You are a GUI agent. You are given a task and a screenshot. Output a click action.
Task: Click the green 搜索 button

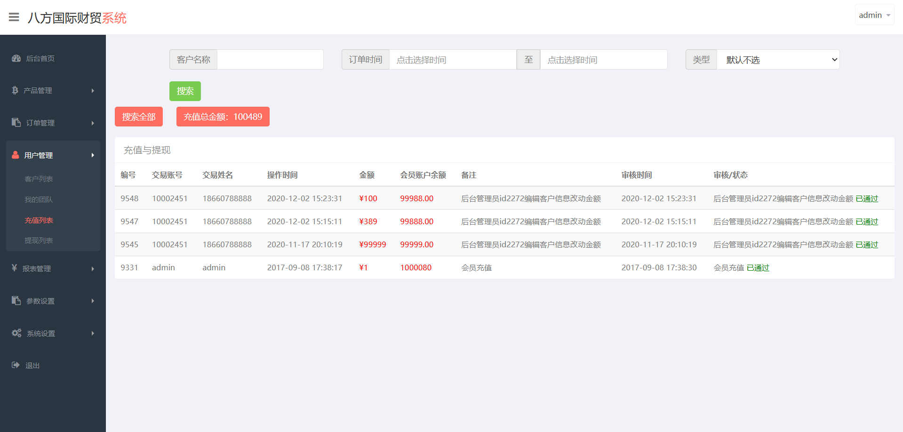coord(185,91)
